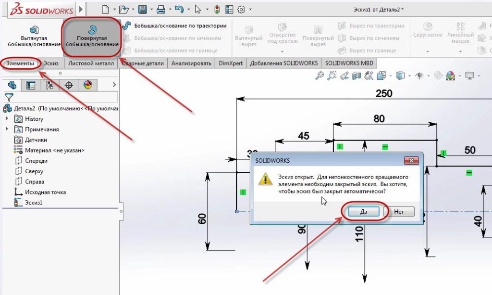Click the Hide/Show Items eye icon
This screenshot has width=492, height=295.
point(419,76)
